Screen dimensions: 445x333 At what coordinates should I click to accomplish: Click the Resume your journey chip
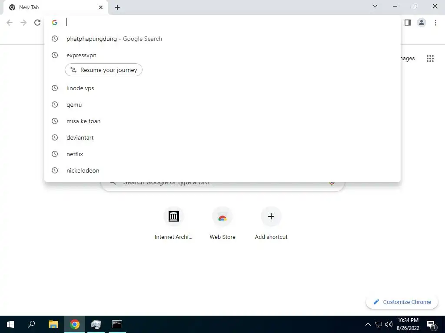103,70
